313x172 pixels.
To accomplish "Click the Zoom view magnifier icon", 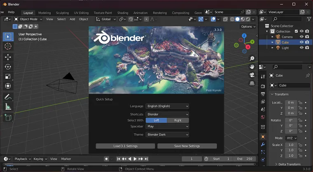I will tap(252, 59).
